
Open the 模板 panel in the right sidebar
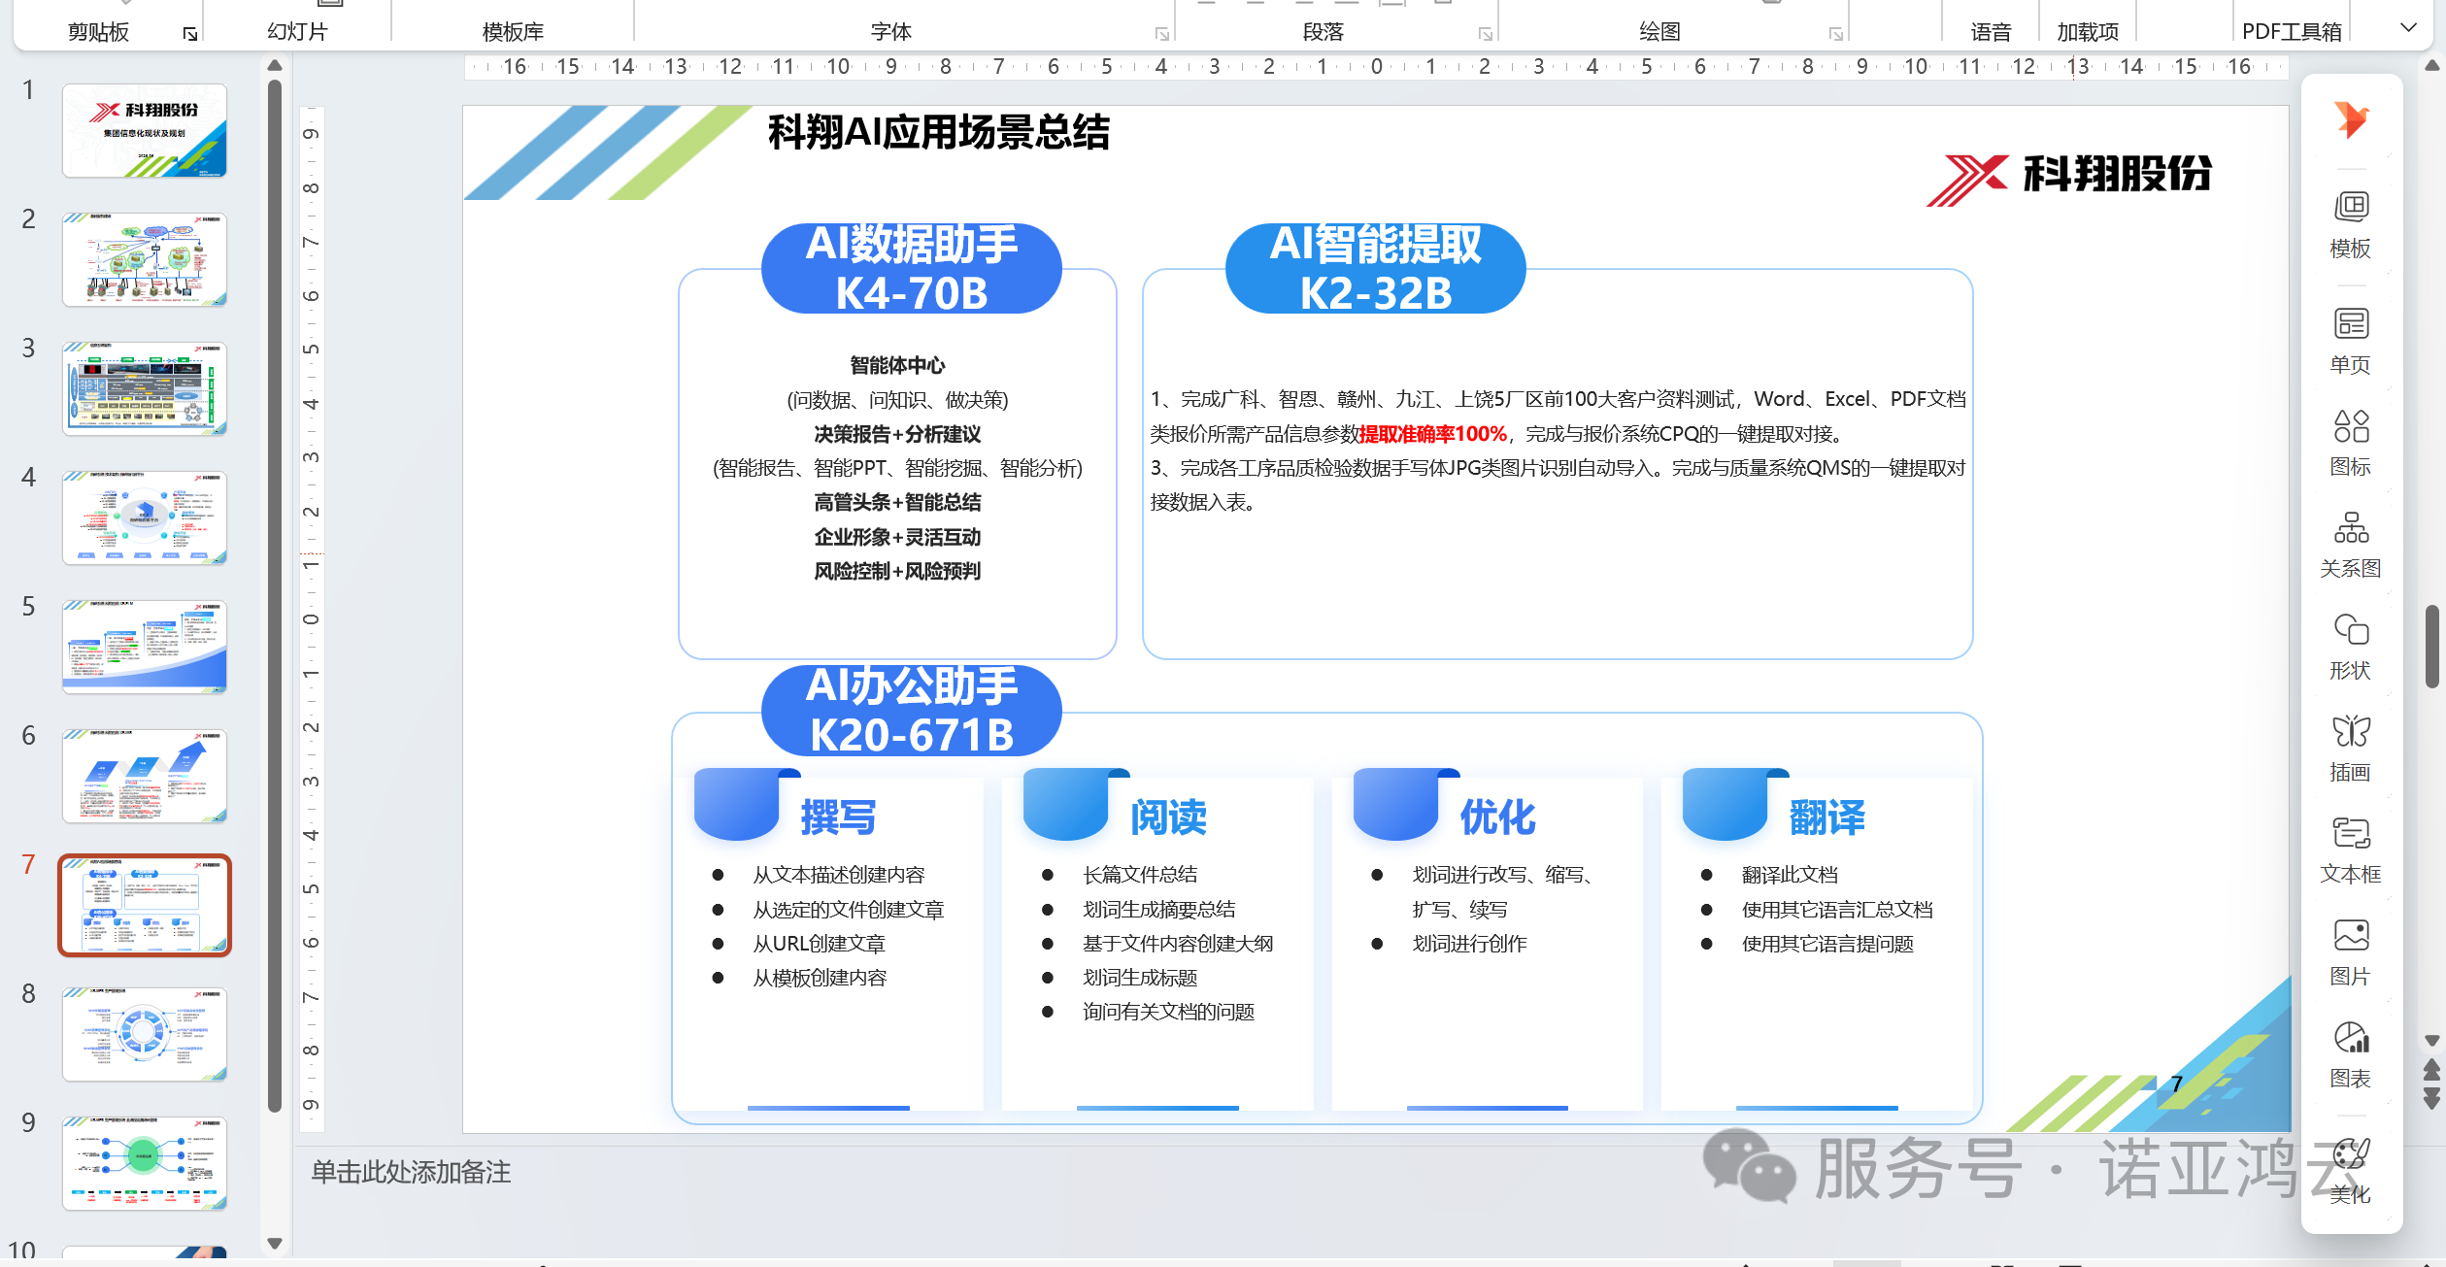pyautogui.click(x=2351, y=225)
